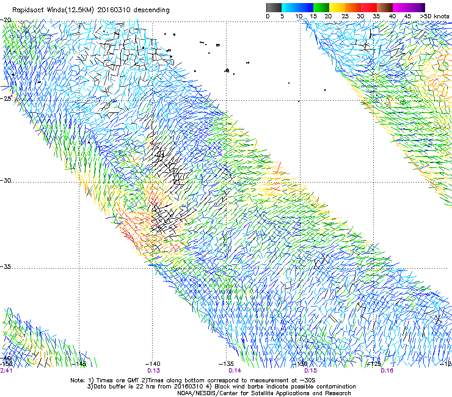Choose the red 30-35 knots legend color
This screenshot has height=397, width=452.
pyautogui.click(x=369, y=7)
